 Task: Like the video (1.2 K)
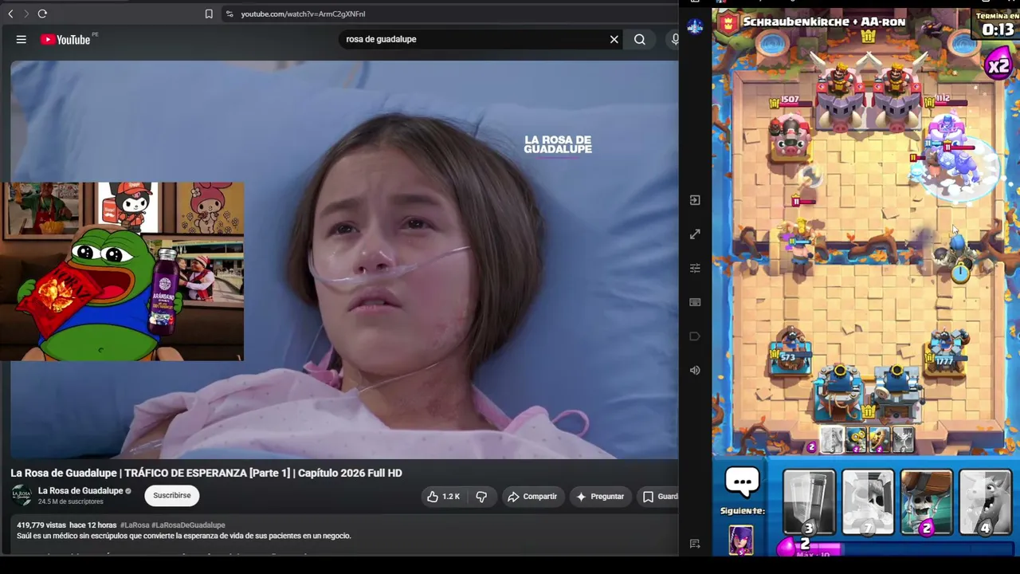click(444, 497)
